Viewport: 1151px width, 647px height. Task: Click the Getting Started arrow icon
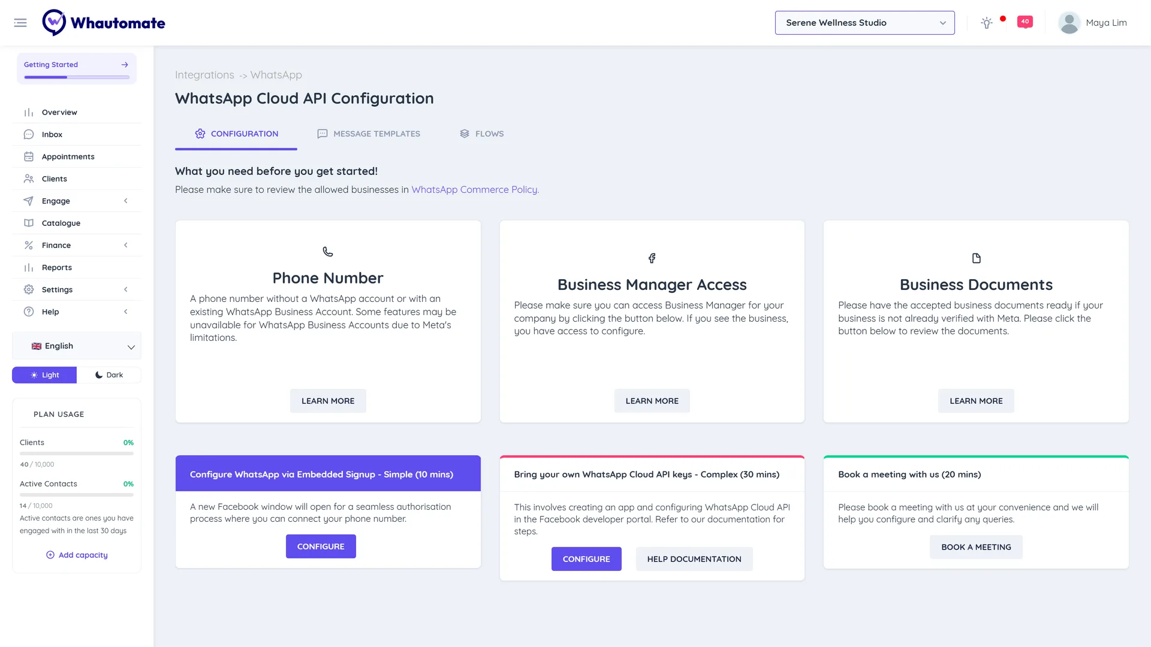[x=125, y=65]
